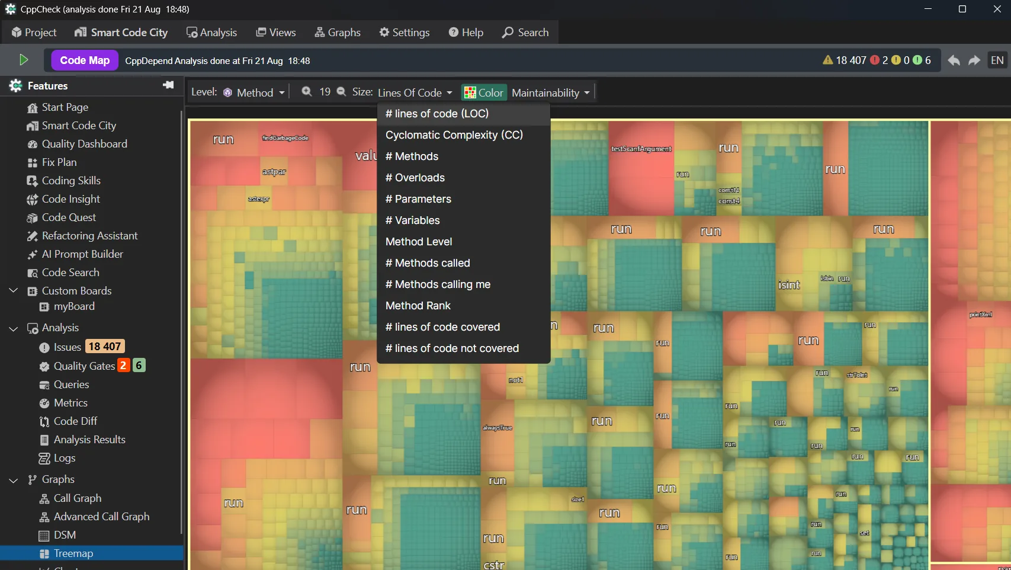
Task: Choose '# Methods called' option
Action: [464, 263]
